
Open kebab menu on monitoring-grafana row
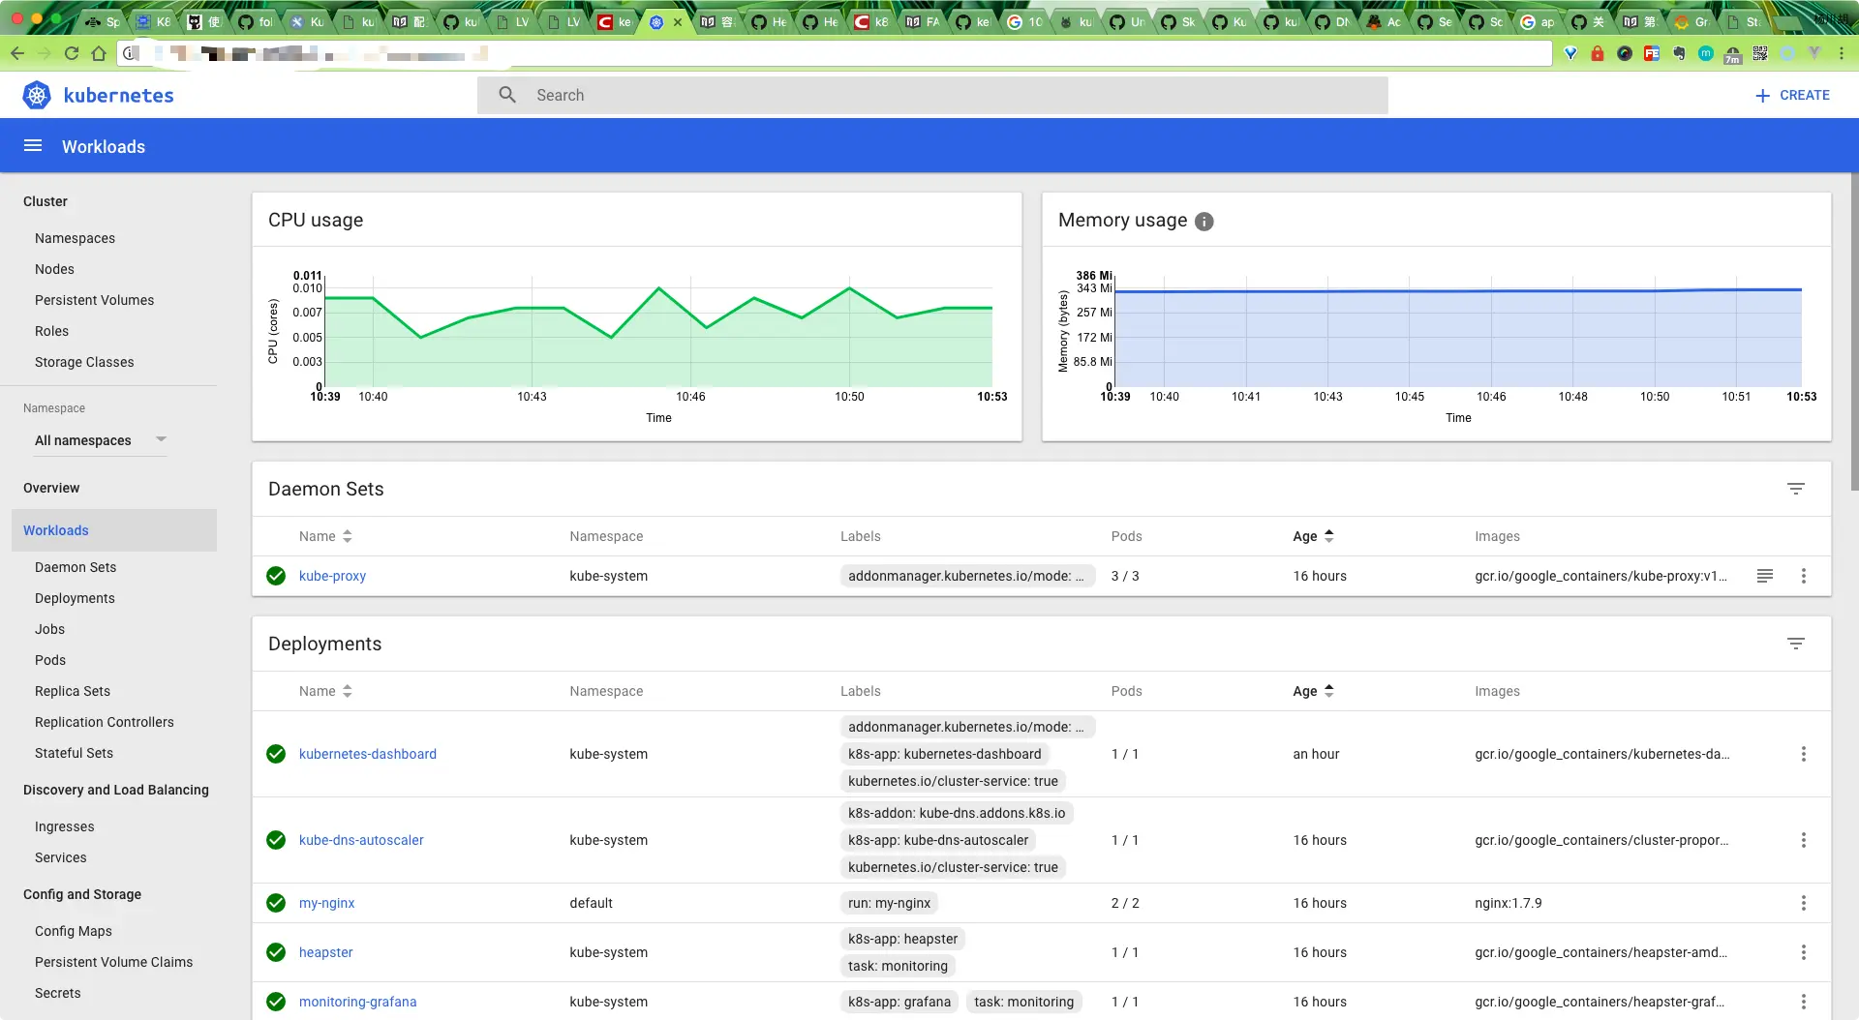(1804, 1002)
